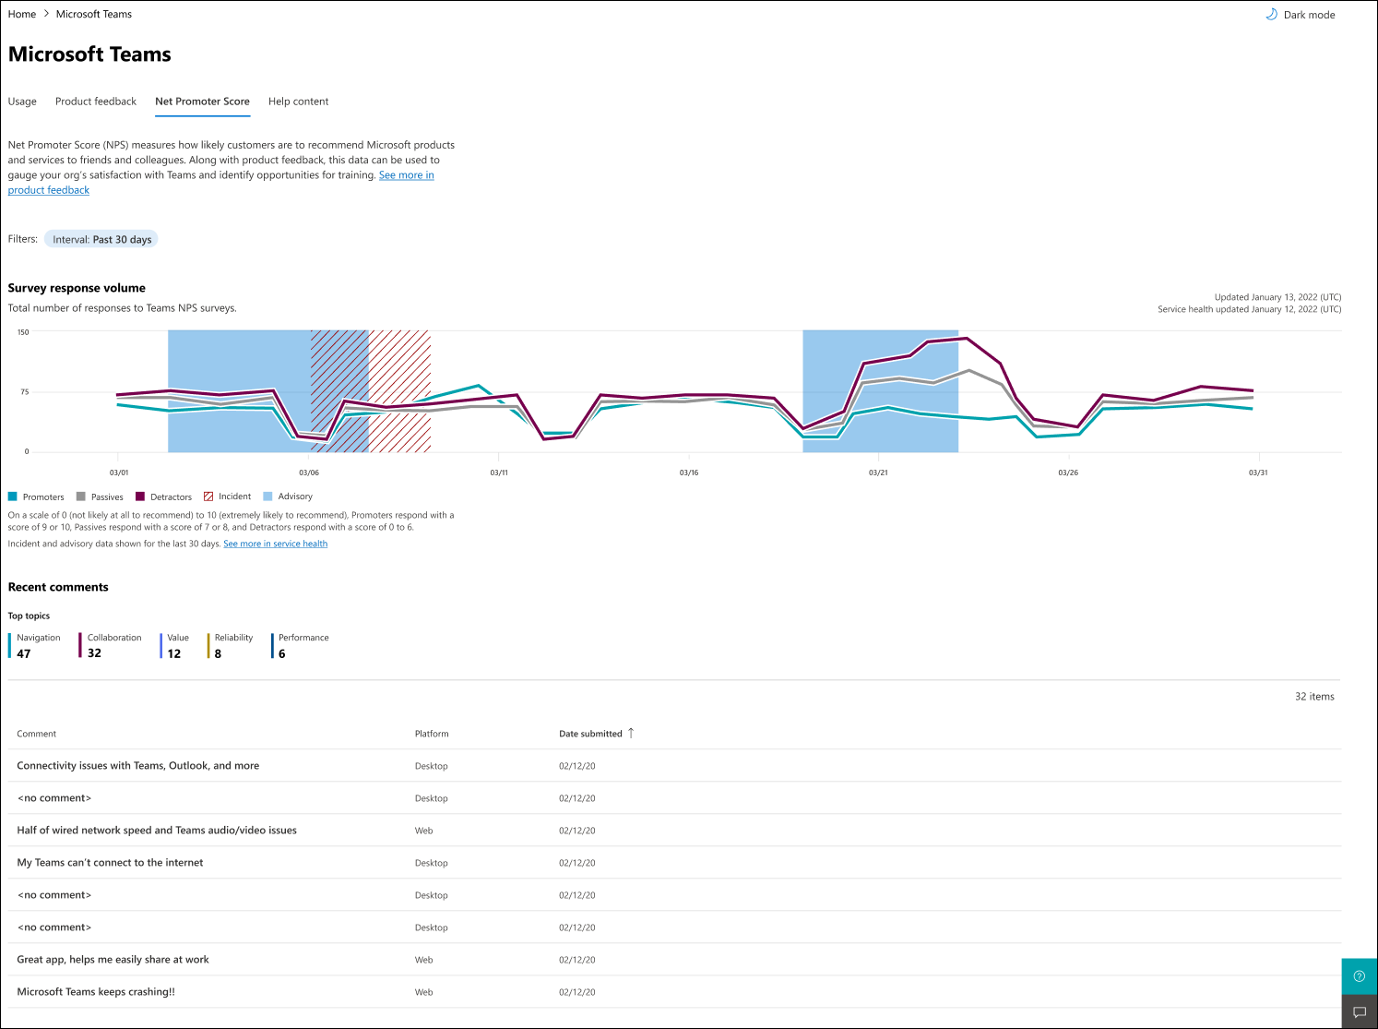Click the 03/21 date label on chart axis
The width and height of the screenshot is (1378, 1029).
(x=878, y=473)
